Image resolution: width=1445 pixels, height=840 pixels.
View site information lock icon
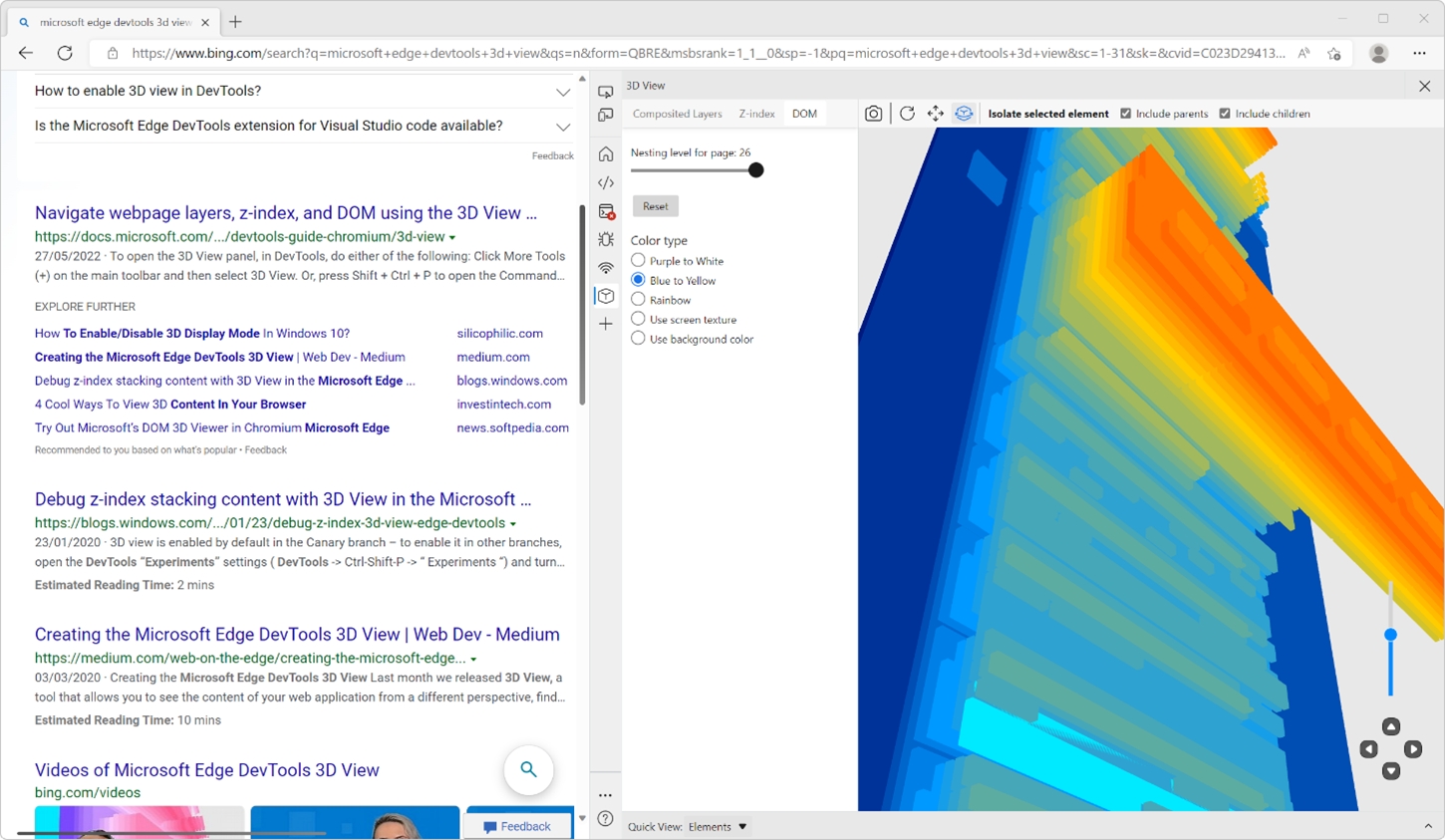[x=113, y=54]
